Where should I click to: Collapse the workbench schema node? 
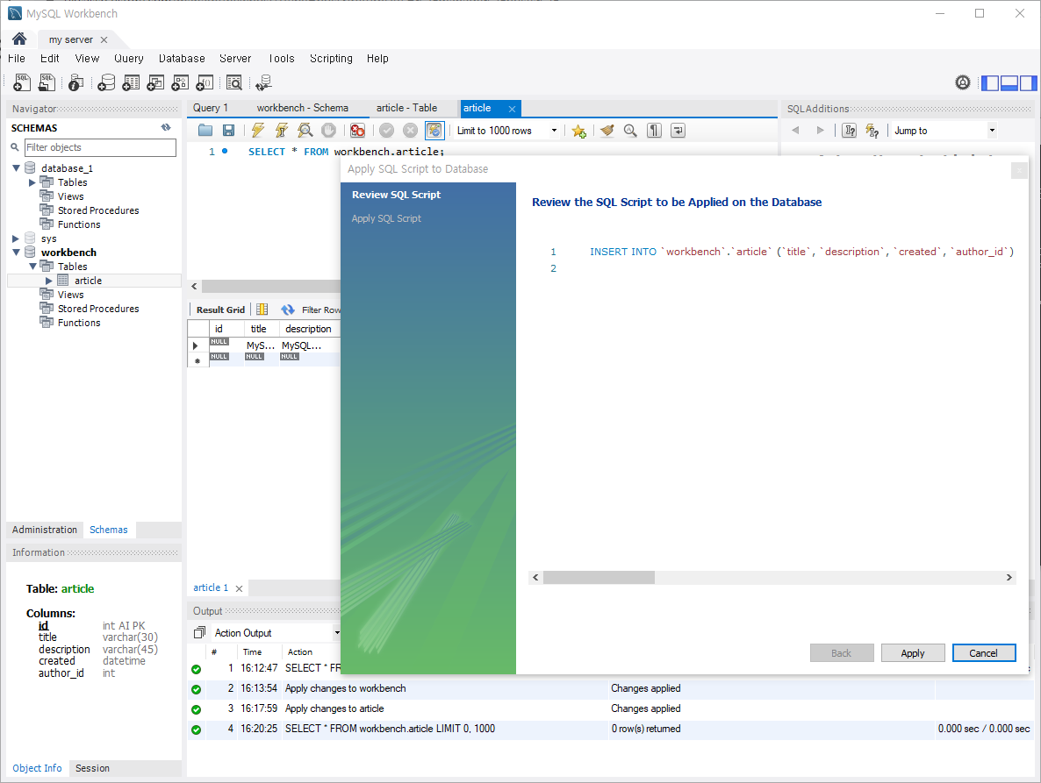pos(16,252)
